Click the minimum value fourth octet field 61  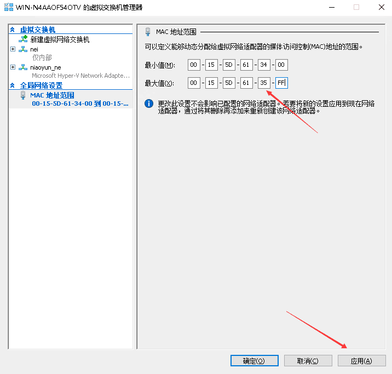click(246, 65)
